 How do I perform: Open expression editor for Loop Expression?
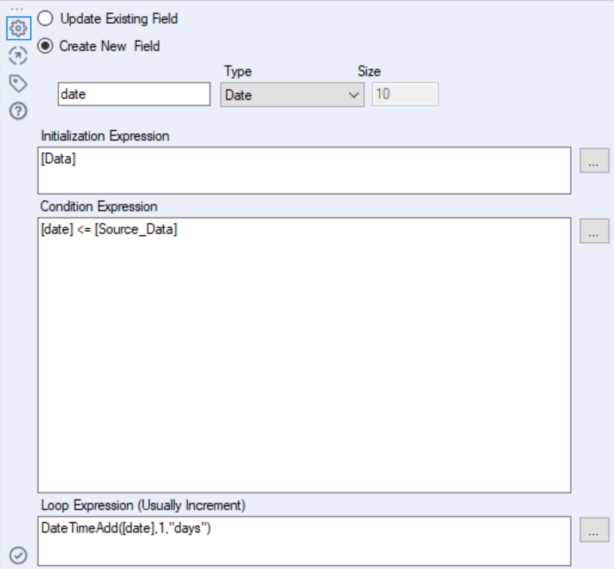594,530
